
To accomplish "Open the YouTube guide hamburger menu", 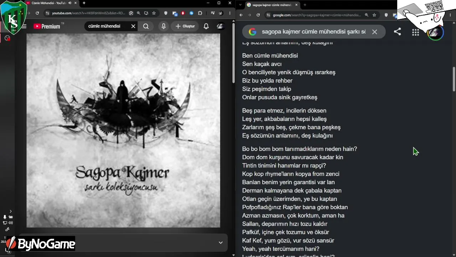I will coord(24,26).
